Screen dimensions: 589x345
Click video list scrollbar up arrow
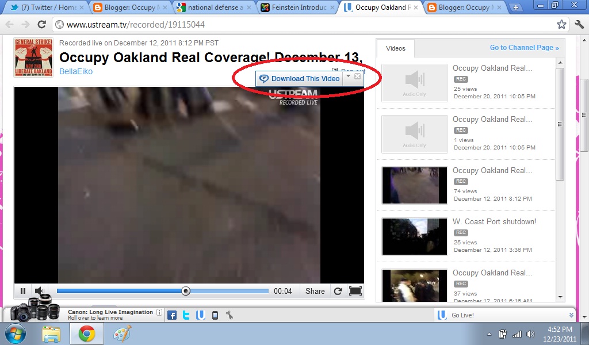560,63
